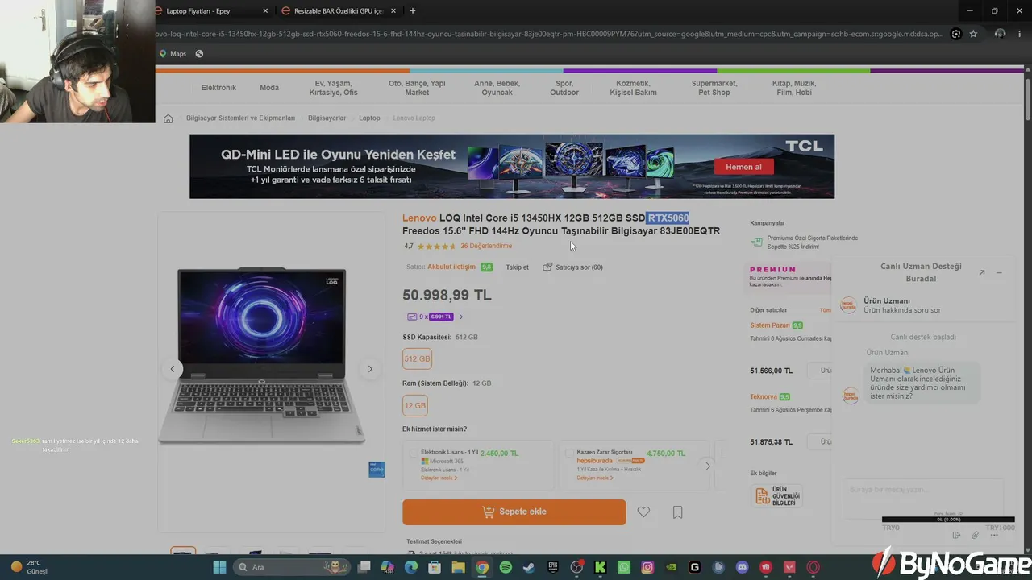Click Takip et to follow seller
This screenshot has width=1032, height=580.
coord(518,267)
